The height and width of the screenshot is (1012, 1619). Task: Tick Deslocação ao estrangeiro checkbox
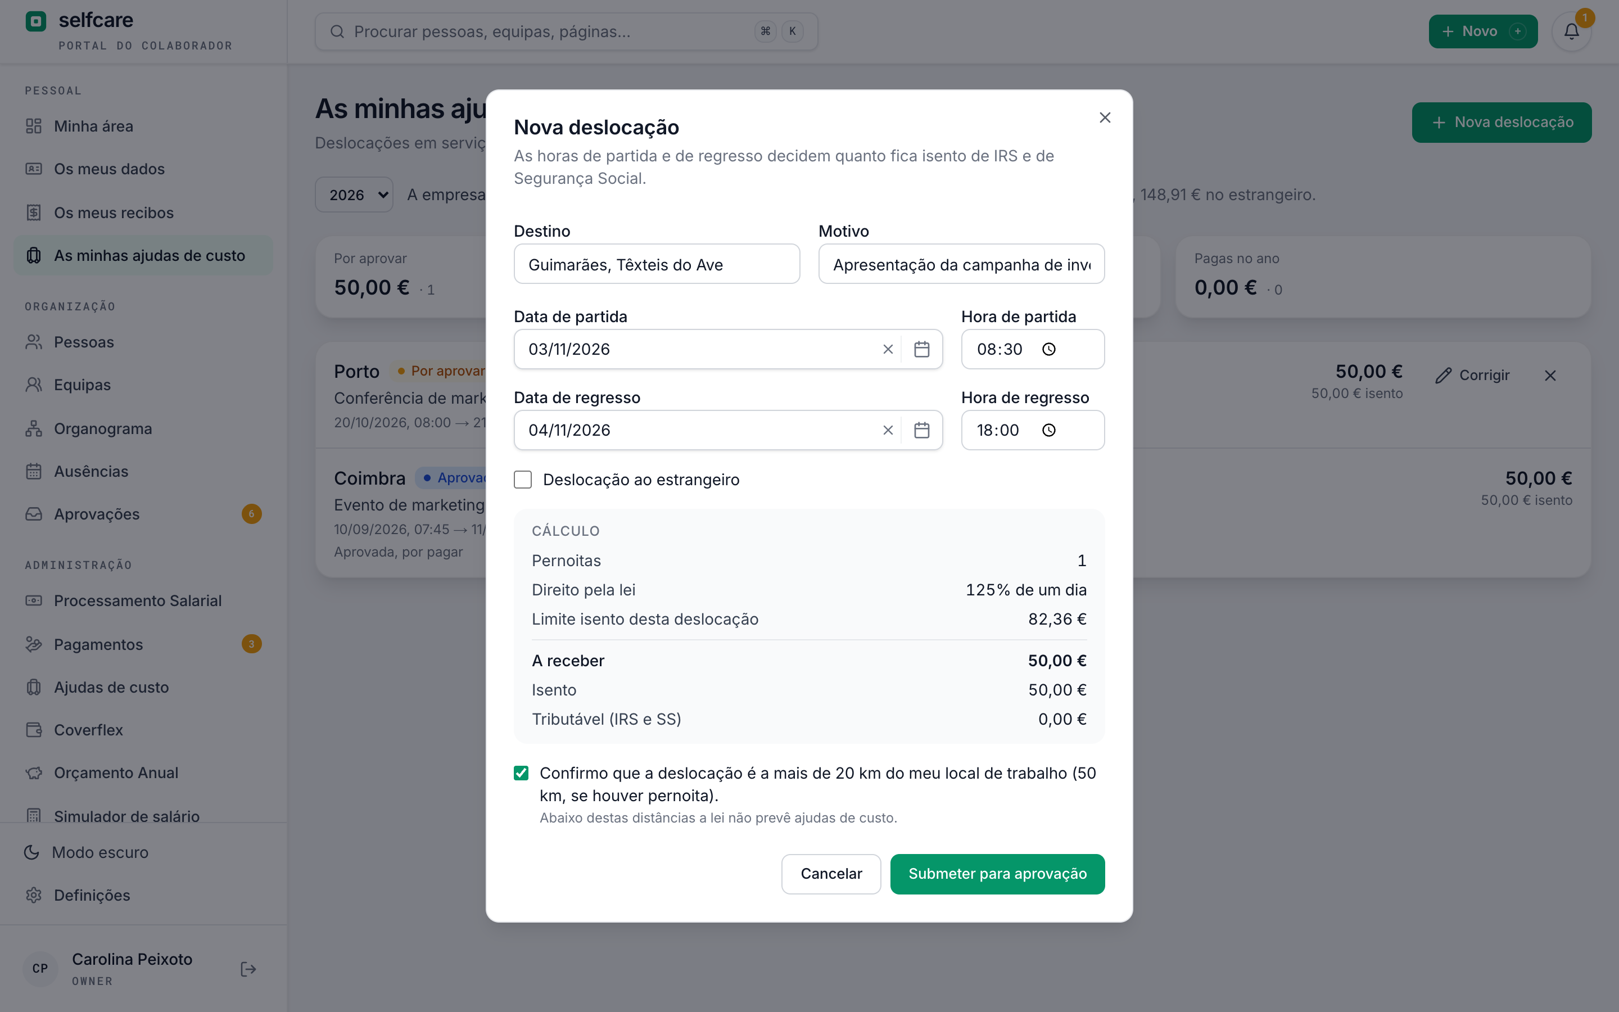click(522, 480)
